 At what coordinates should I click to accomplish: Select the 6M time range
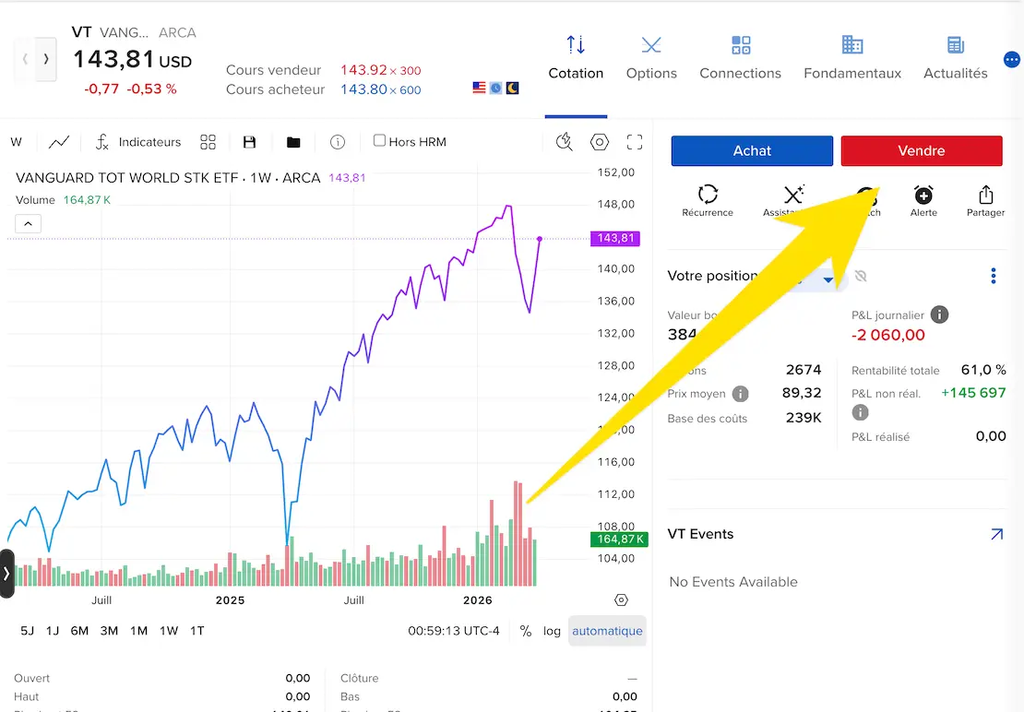point(79,631)
